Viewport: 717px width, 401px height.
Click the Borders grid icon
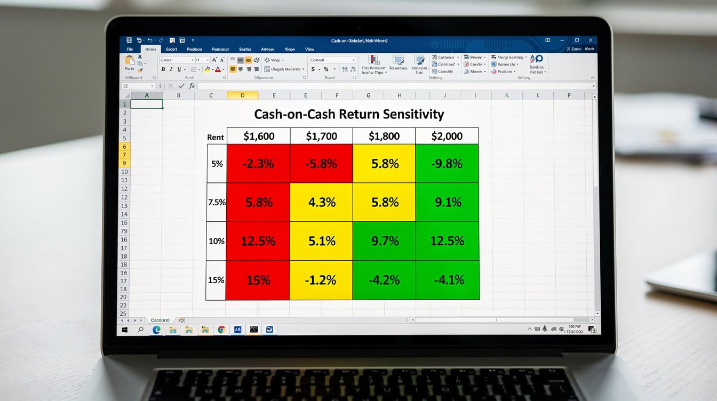coord(194,69)
